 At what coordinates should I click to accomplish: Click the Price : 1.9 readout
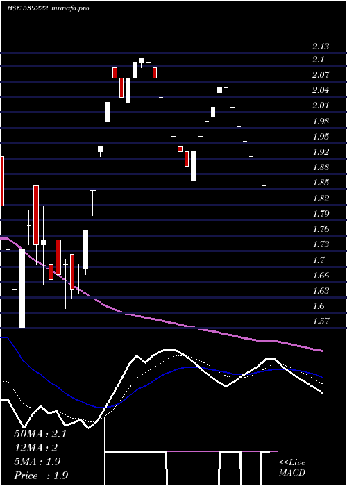(x=41, y=476)
